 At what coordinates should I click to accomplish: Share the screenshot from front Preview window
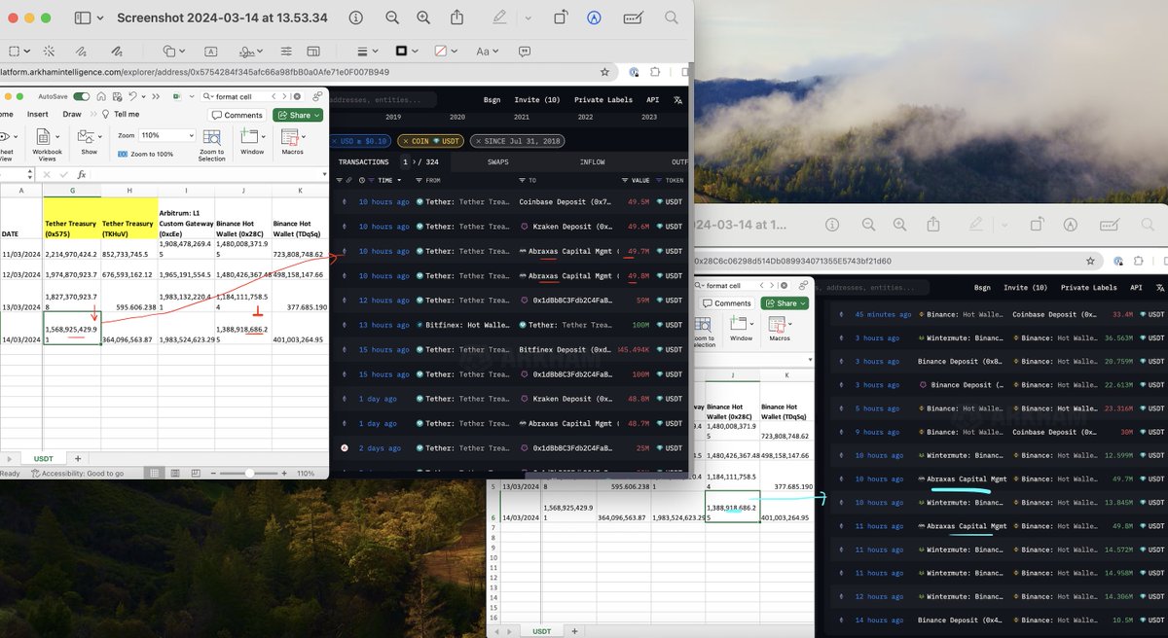pyautogui.click(x=457, y=18)
